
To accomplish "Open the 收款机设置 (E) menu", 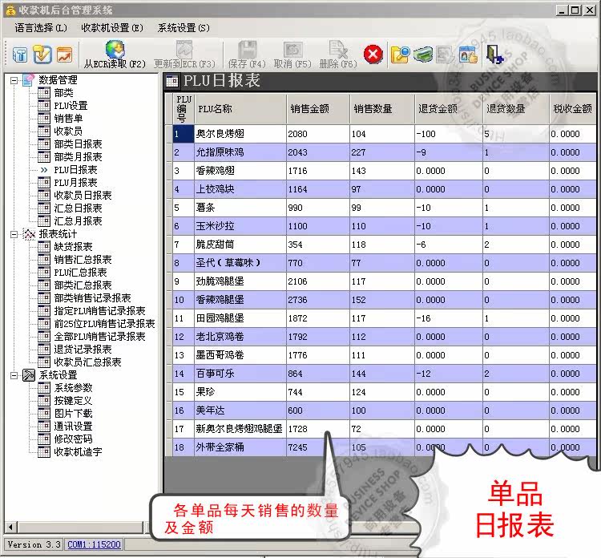I will pos(112,28).
